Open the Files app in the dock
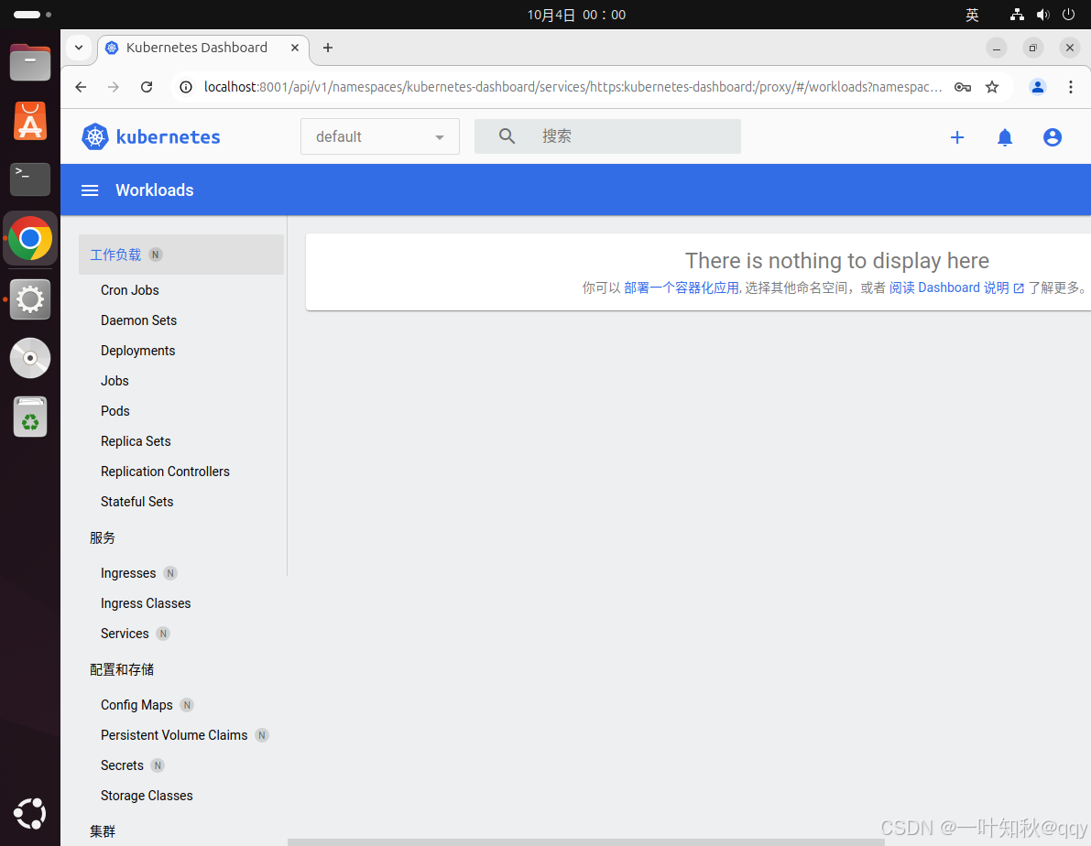This screenshot has width=1091, height=846. point(30,62)
